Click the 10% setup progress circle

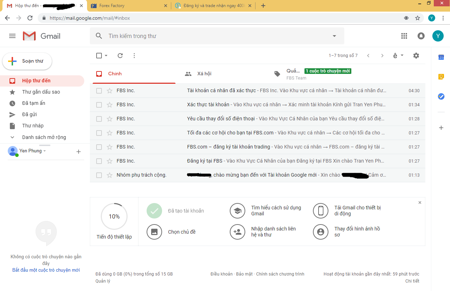click(x=114, y=216)
